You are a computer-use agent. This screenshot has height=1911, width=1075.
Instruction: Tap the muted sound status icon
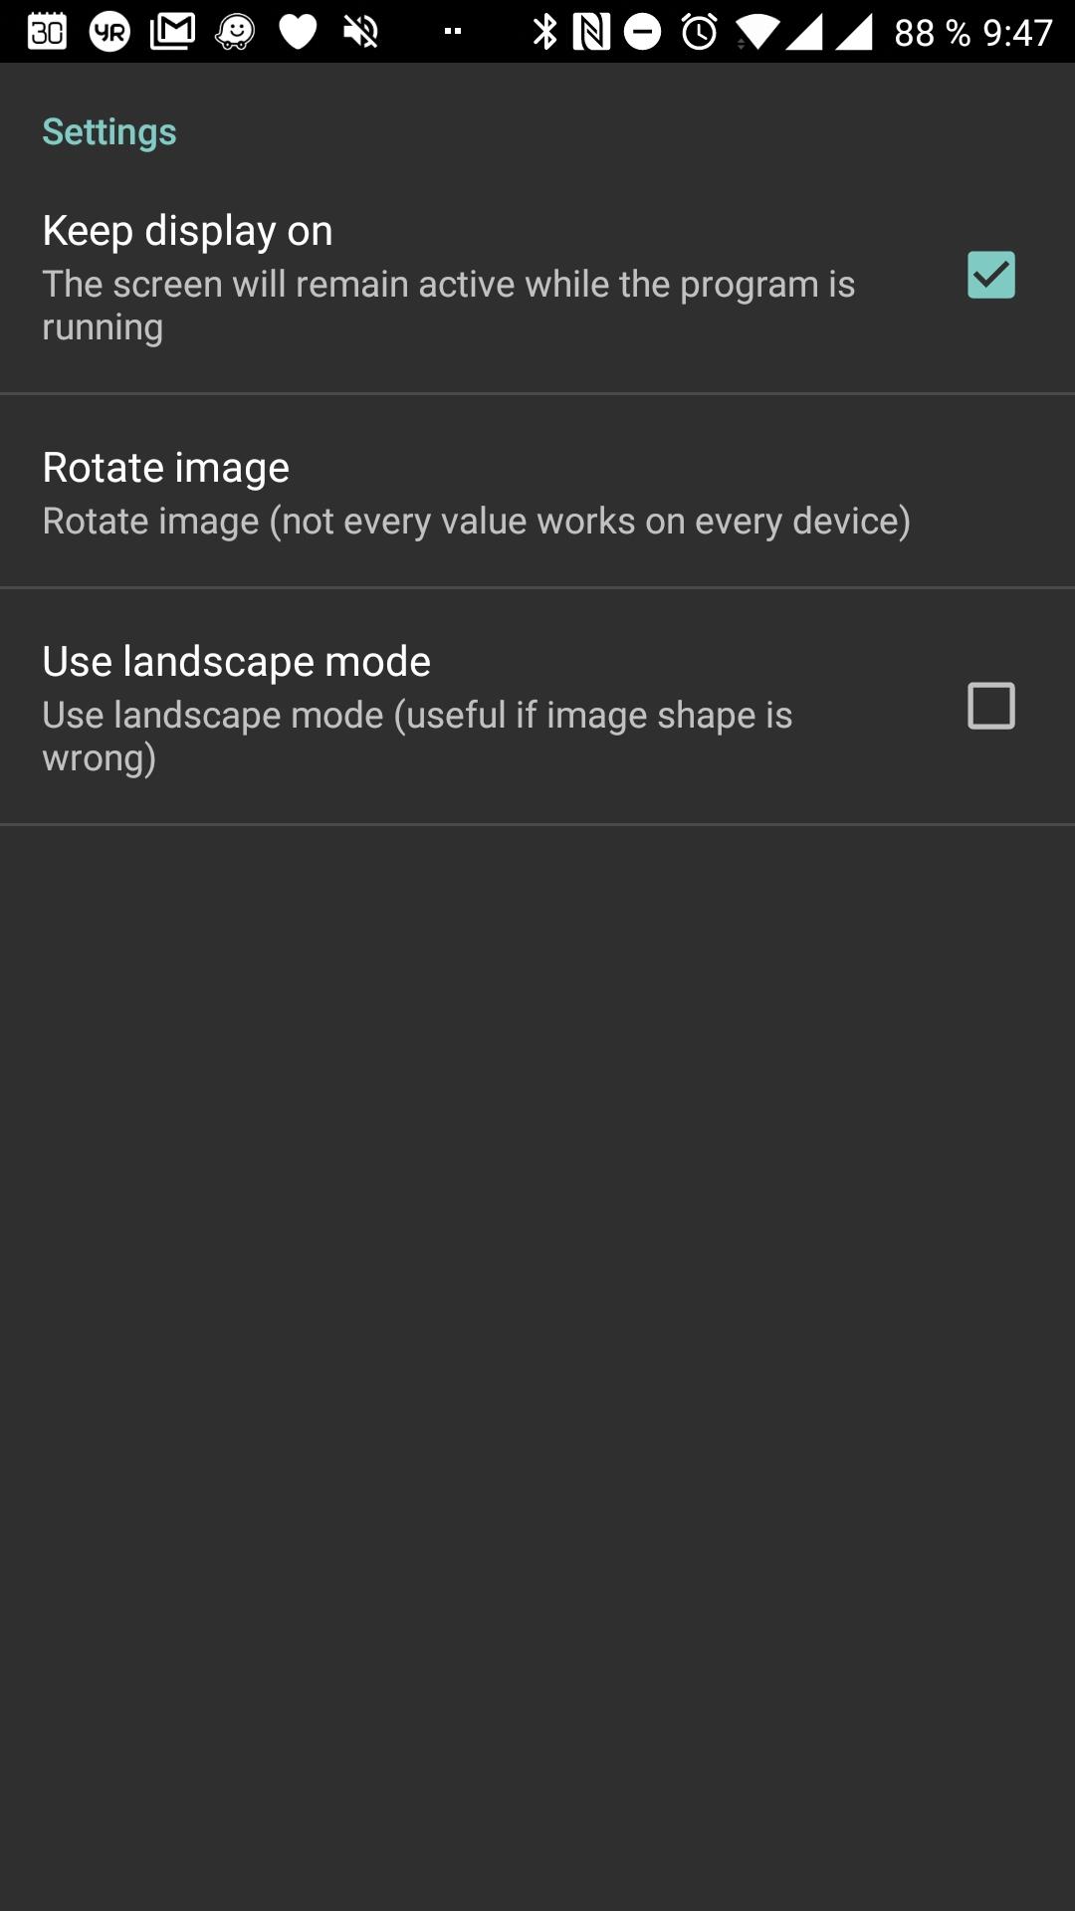coord(360,32)
